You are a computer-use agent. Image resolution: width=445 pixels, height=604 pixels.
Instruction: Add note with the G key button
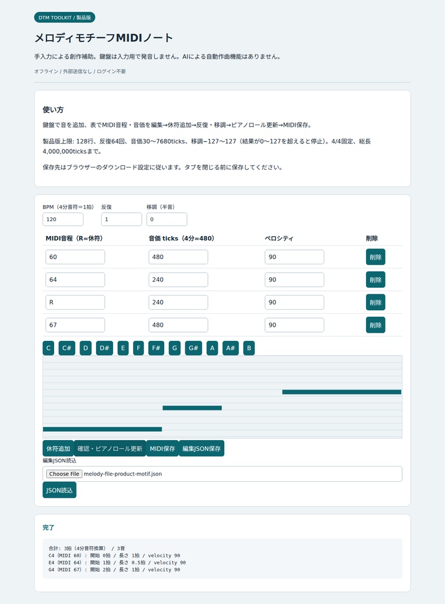[174, 348]
